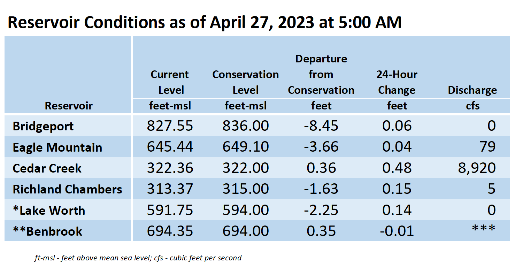Select Bridgeport current level 827.55
The image size is (515, 267).
[170, 126]
